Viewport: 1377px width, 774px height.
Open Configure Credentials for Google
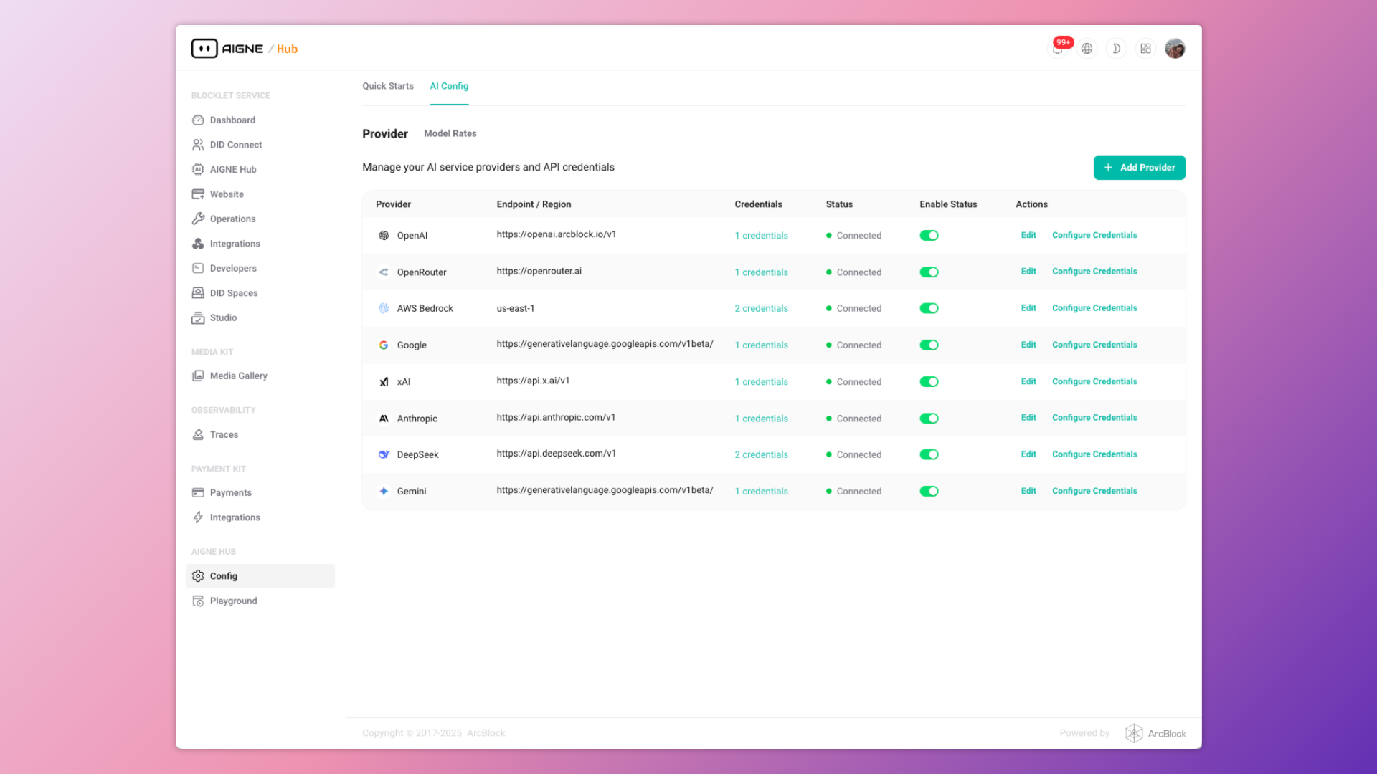pos(1094,345)
